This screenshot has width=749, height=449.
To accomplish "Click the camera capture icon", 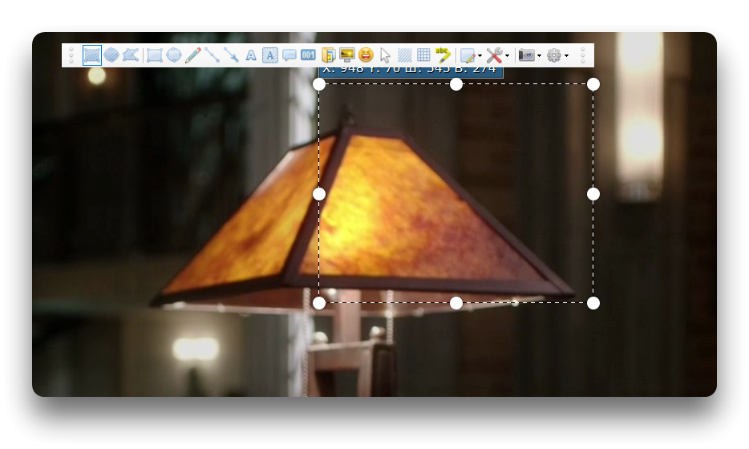I will click(x=526, y=55).
